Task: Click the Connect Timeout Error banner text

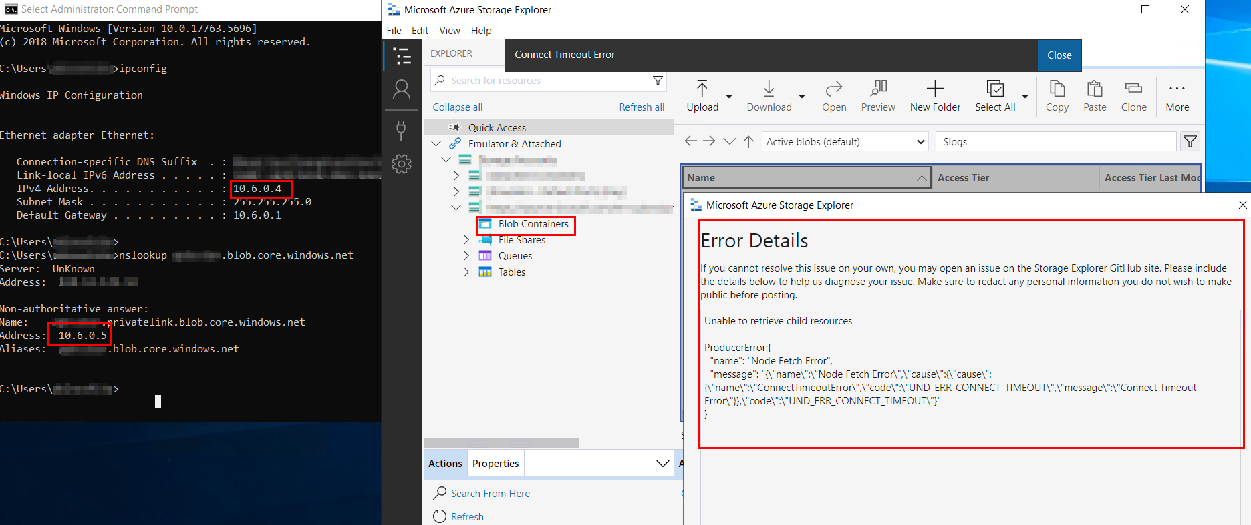Action: pos(565,55)
